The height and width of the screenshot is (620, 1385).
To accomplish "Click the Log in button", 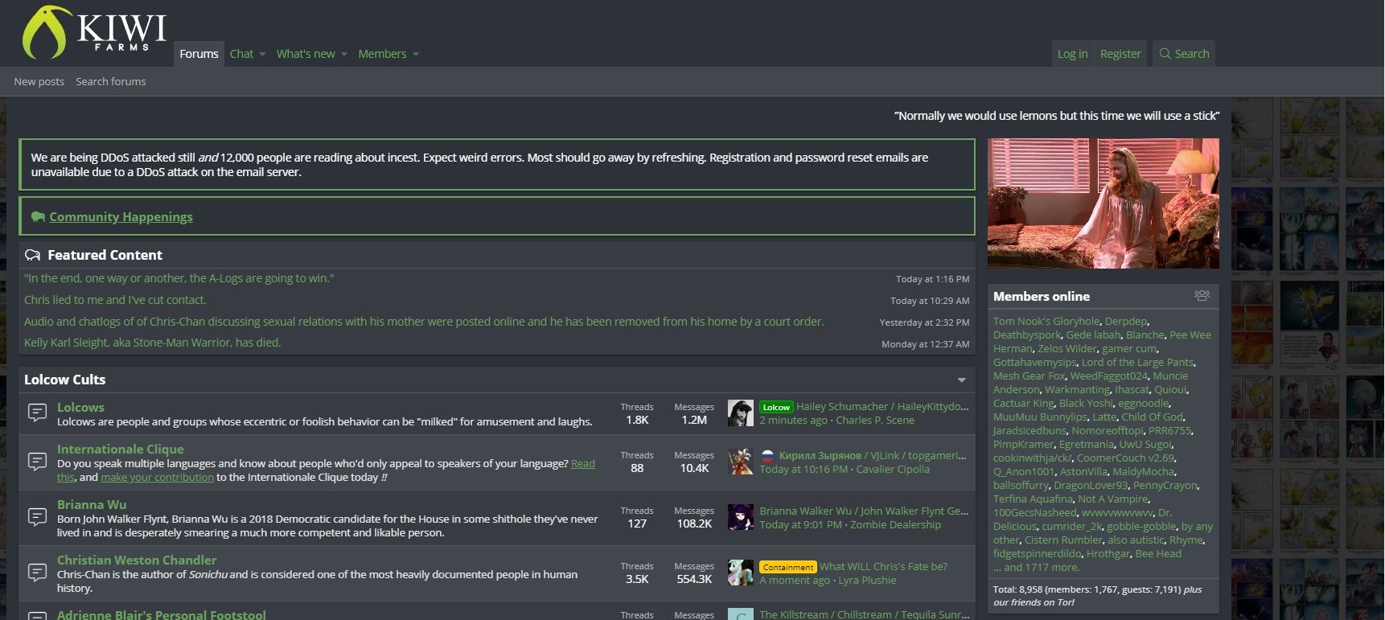I will (x=1072, y=54).
